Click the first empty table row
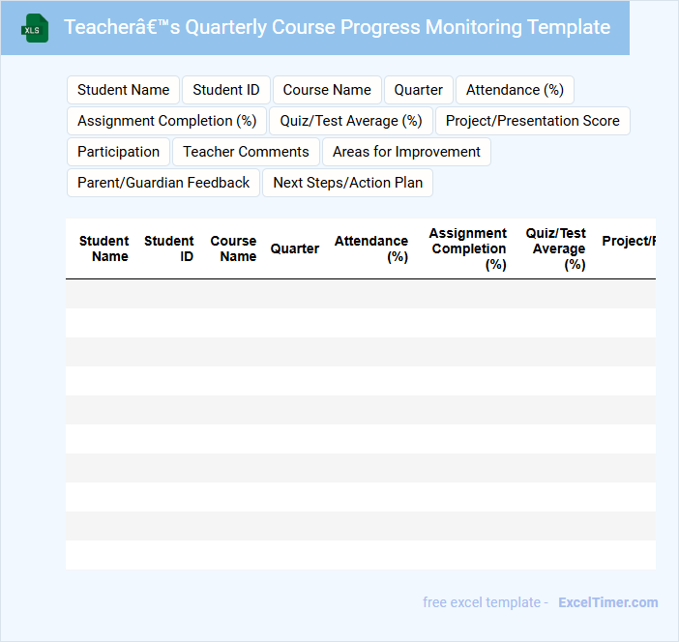The height and width of the screenshot is (642, 679). pos(360,294)
